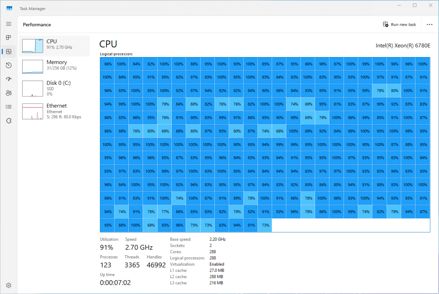
Task: Open the hamburger navigation menu
Action: pos(9,24)
